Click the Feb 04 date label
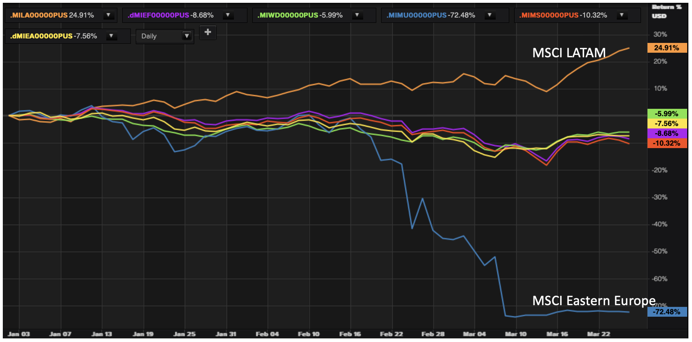Viewport: 692px width, 342px height. click(268, 334)
